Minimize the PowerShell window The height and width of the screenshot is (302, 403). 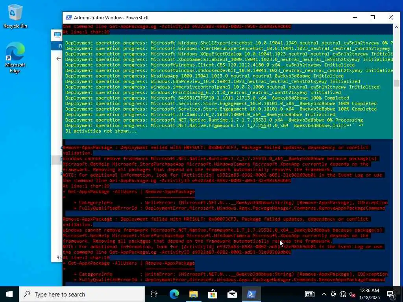[355, 17]
